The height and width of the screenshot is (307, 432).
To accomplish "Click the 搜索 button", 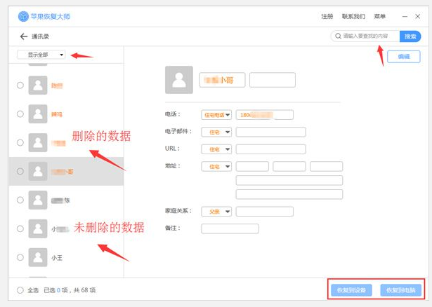I will pyautogui.click(x=410, y=36).
